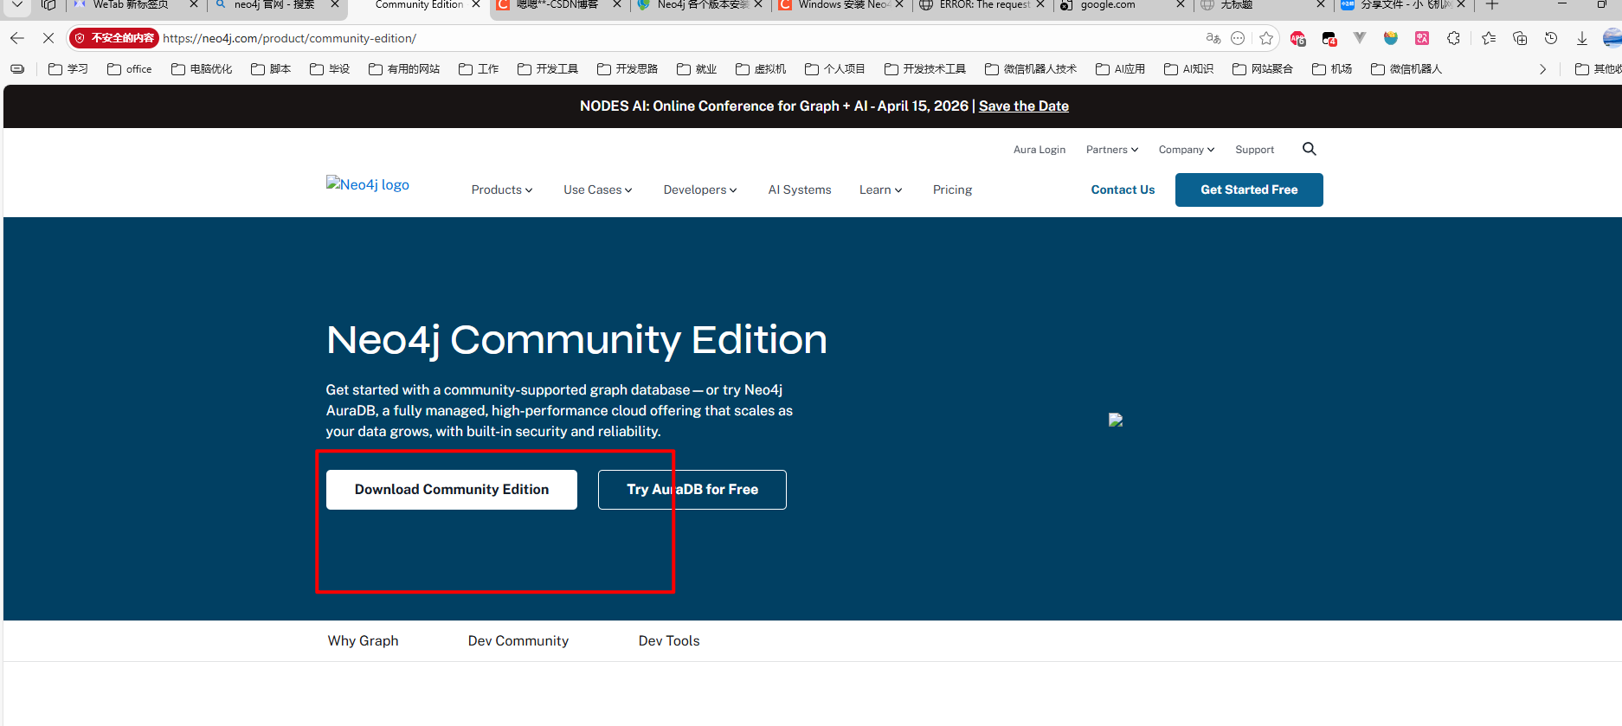Open the Save the Date banner link
Viewport: 1622px width, 726px height.
coord(1024,106)
